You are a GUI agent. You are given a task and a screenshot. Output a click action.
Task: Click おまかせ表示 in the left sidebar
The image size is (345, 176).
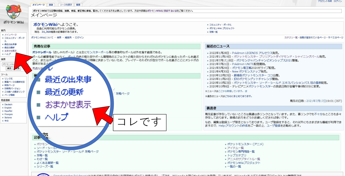pyautogui.click(x=10, y=51)
